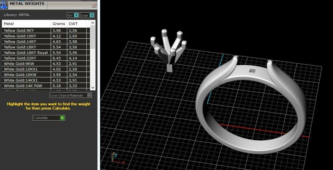Click the Calculate button
This screenshot has width=333, height=170.
pos(49,118)
